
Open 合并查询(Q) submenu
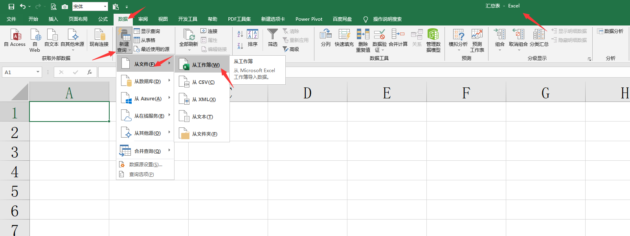pos(145,151)
